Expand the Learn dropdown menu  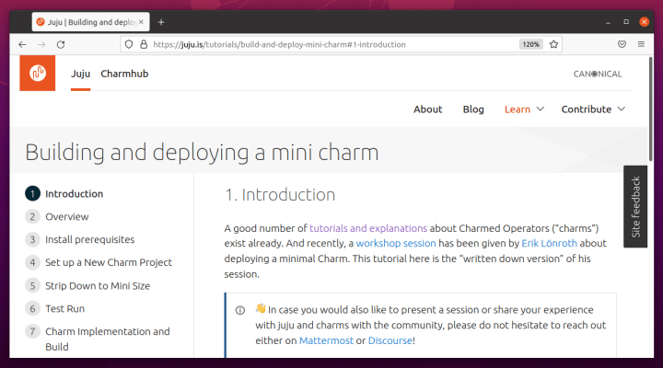point(524,109)
